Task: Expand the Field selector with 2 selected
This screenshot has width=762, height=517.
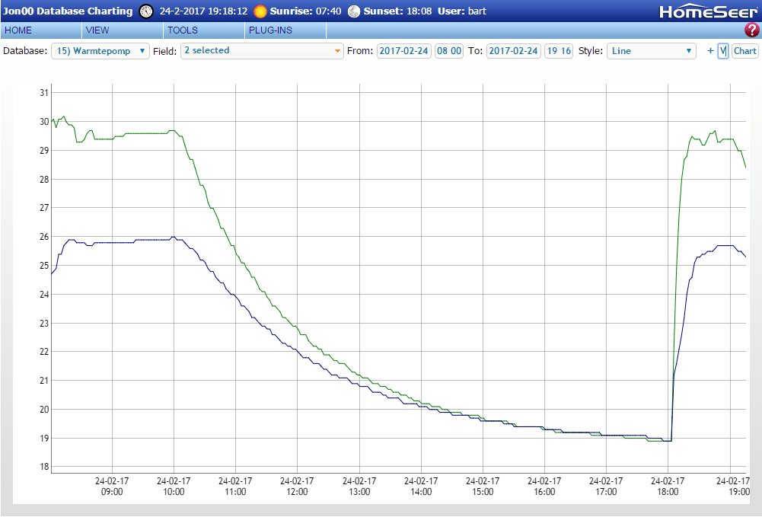Action: coord(262,51)
